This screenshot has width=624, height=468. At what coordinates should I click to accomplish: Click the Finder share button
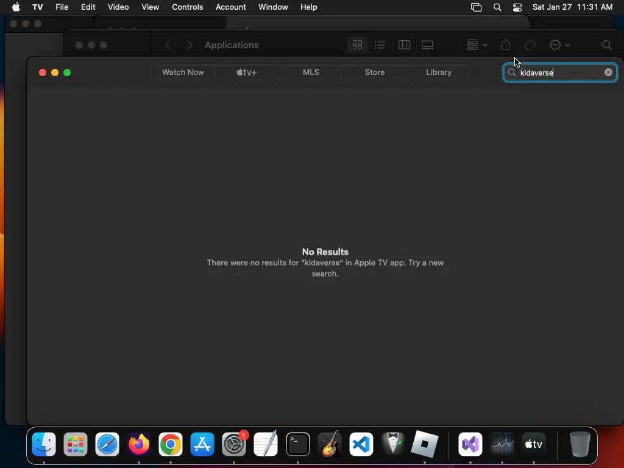click(x=506, y=44)
